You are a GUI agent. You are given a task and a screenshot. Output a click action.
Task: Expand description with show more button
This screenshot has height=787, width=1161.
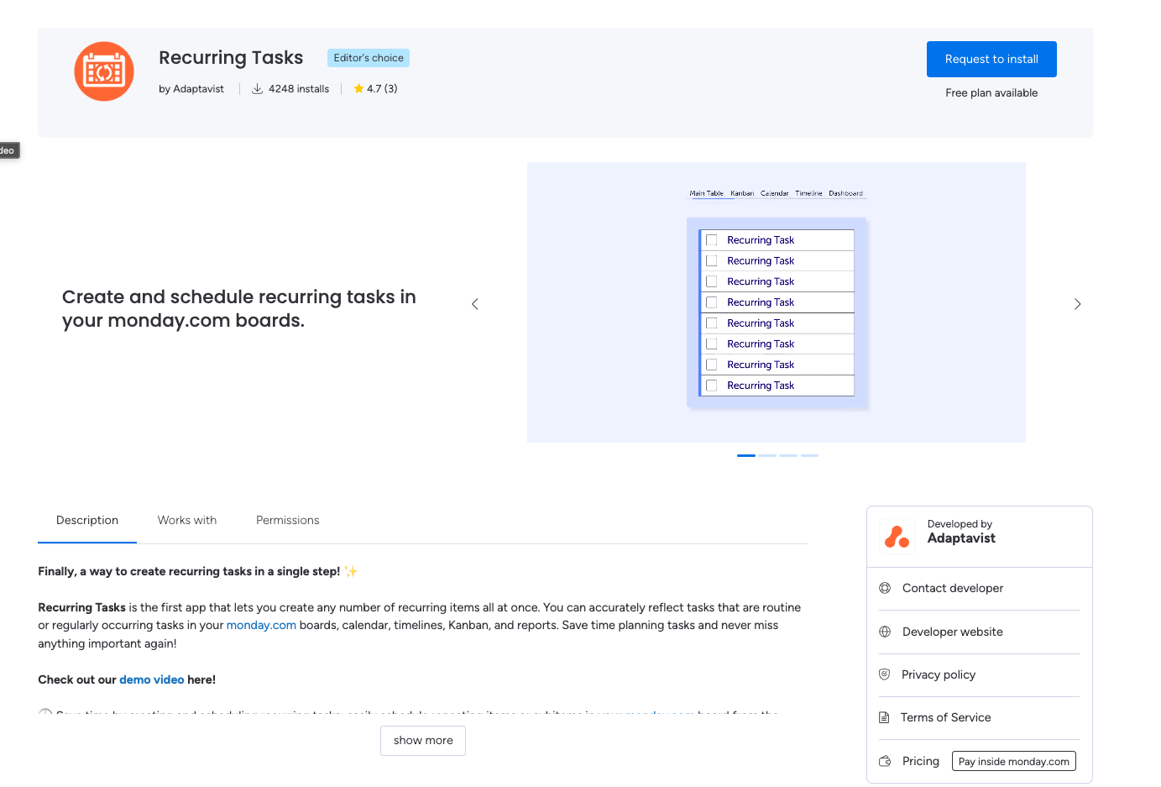coord(423,740)
